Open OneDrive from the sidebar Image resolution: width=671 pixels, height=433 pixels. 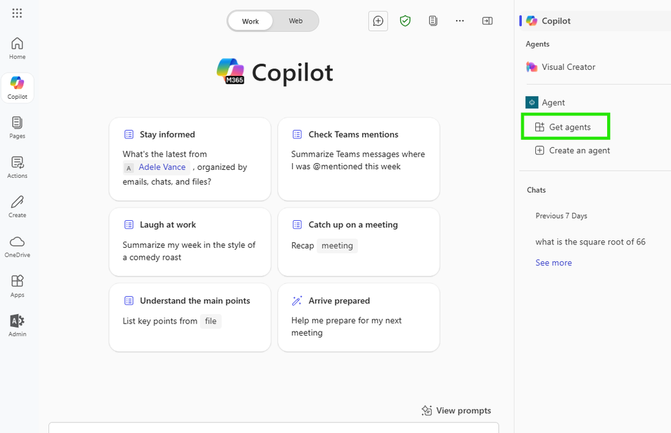(17, 246)
